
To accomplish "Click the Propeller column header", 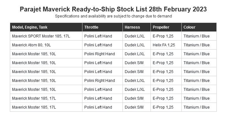I will point(166,27).
